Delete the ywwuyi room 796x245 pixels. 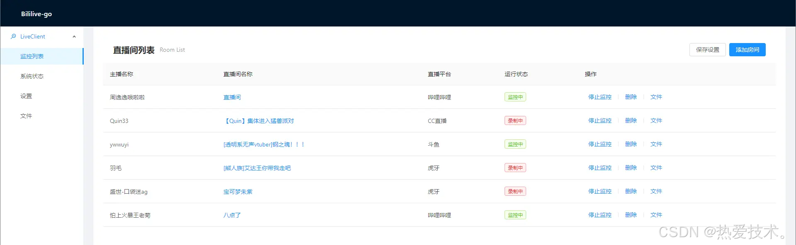tap(631, 144)
